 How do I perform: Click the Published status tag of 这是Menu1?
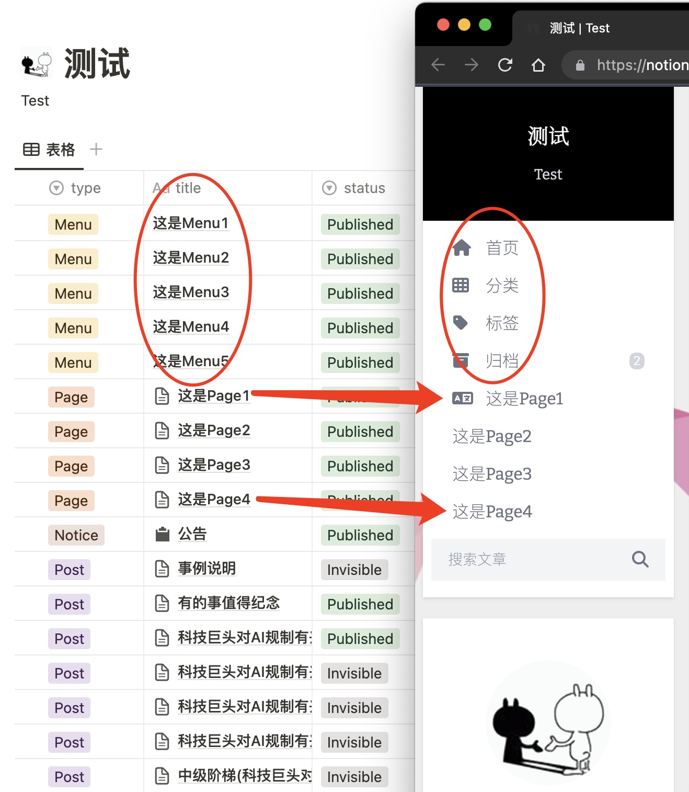[360, 224]
